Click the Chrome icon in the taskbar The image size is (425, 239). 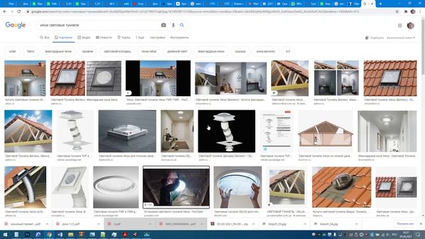49,234
